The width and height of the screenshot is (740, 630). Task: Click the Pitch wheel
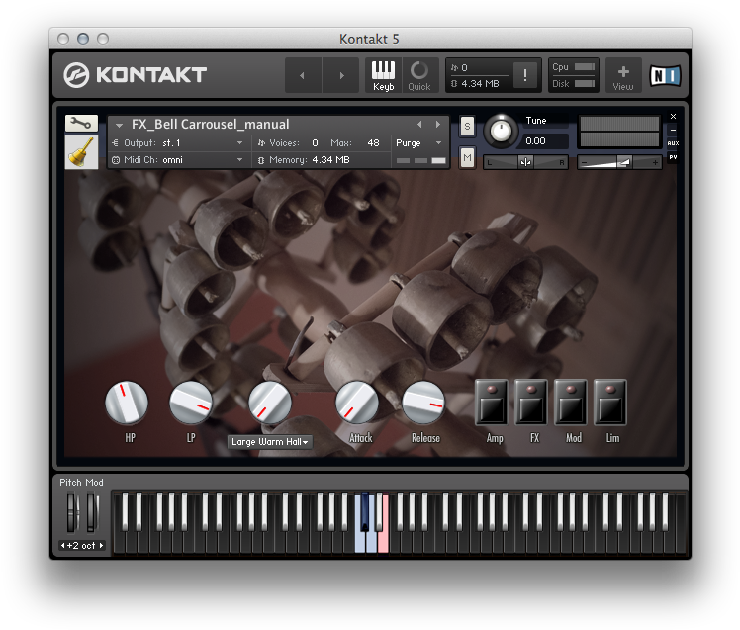tap(72, 512)
